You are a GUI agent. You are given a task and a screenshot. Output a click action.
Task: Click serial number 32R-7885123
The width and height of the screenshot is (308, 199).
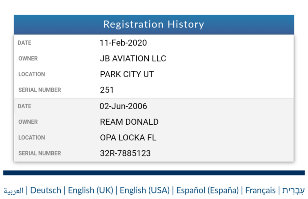[125, 153]
